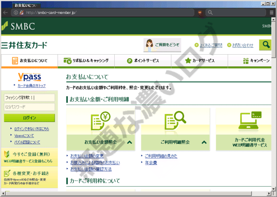Open よくあるご質問 link
Screen dimensions: 277x197
(211, 46)
